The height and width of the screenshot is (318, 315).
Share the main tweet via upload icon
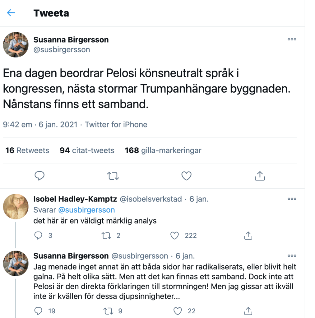(x=260, y=176)
